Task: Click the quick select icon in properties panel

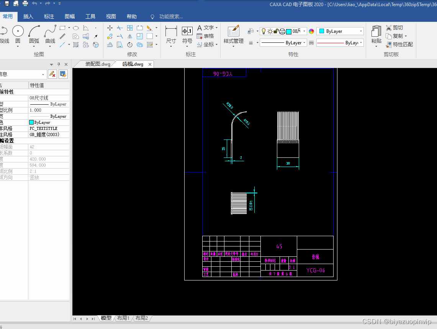Action: [x=63, y=74]
